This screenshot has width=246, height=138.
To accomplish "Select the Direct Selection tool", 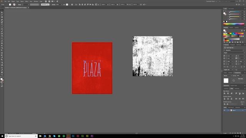I will (2, 12).
